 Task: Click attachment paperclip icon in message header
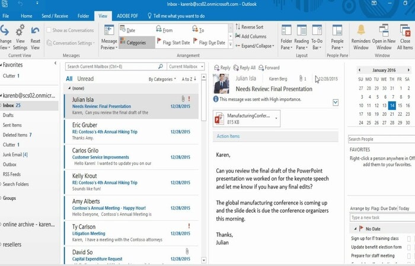[x=301, y=79]
